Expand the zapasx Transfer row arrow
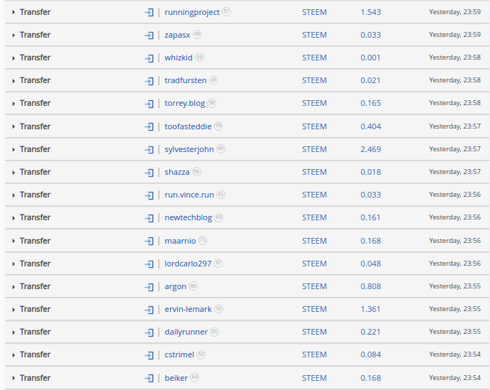The height and width of the screenshot is (390, 490). coord(14,36)
